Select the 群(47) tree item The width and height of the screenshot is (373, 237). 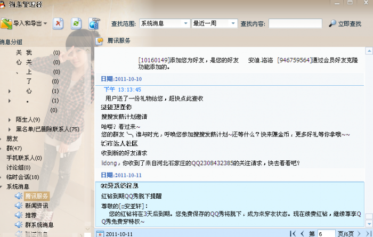14,149
